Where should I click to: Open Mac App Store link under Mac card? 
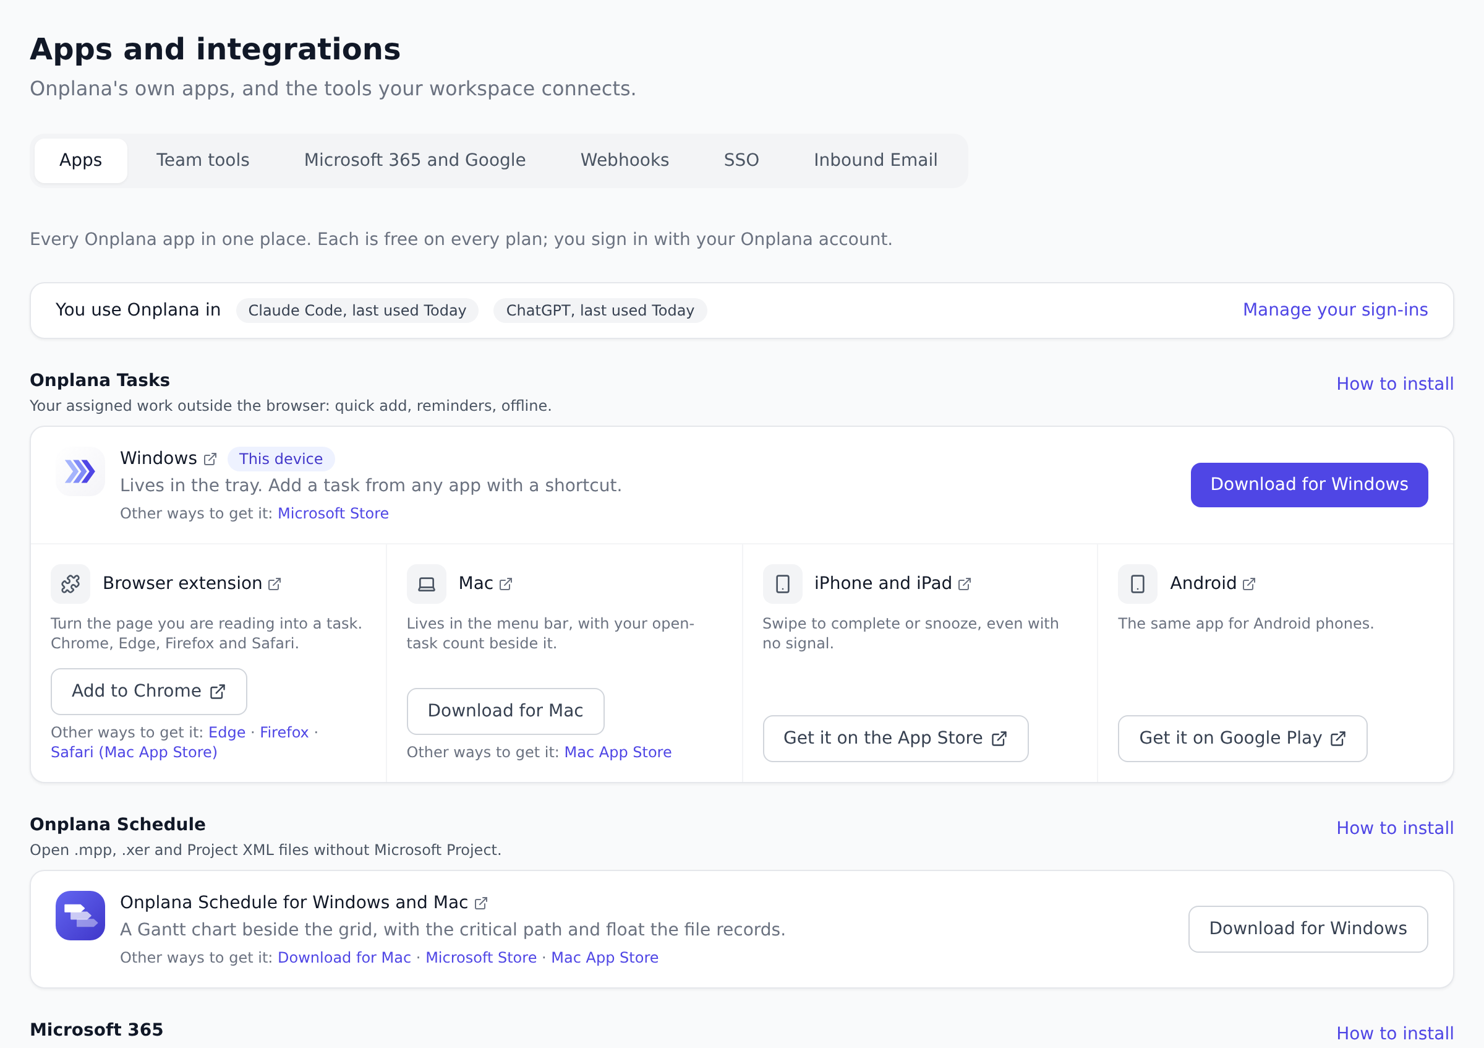[618, 752]
